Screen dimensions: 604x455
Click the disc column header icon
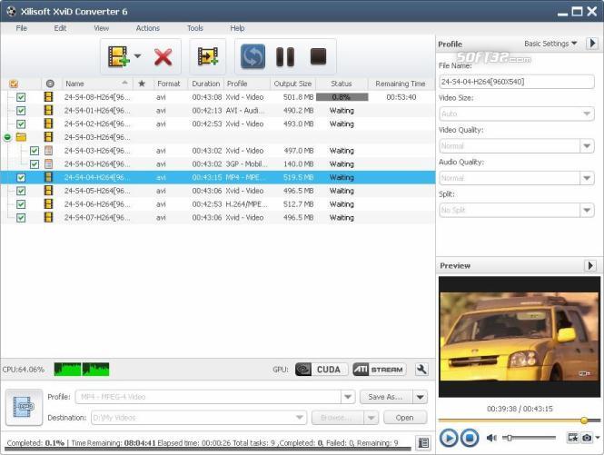coord(50,84)
